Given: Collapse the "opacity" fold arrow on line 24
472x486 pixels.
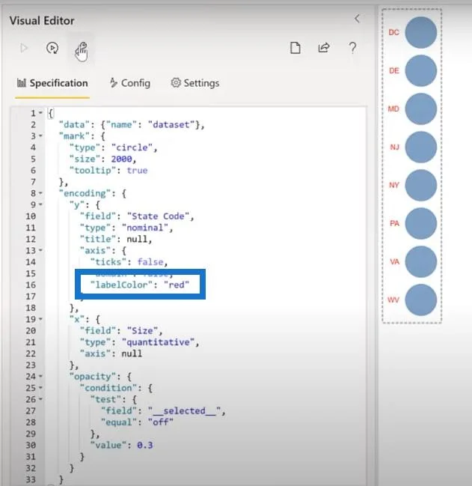Looking at the screenshot, I should pos(40,377).
